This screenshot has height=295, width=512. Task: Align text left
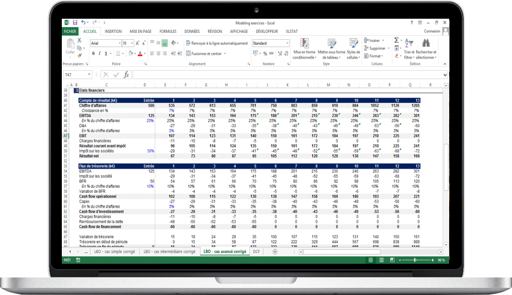click(x=152, y=53)
